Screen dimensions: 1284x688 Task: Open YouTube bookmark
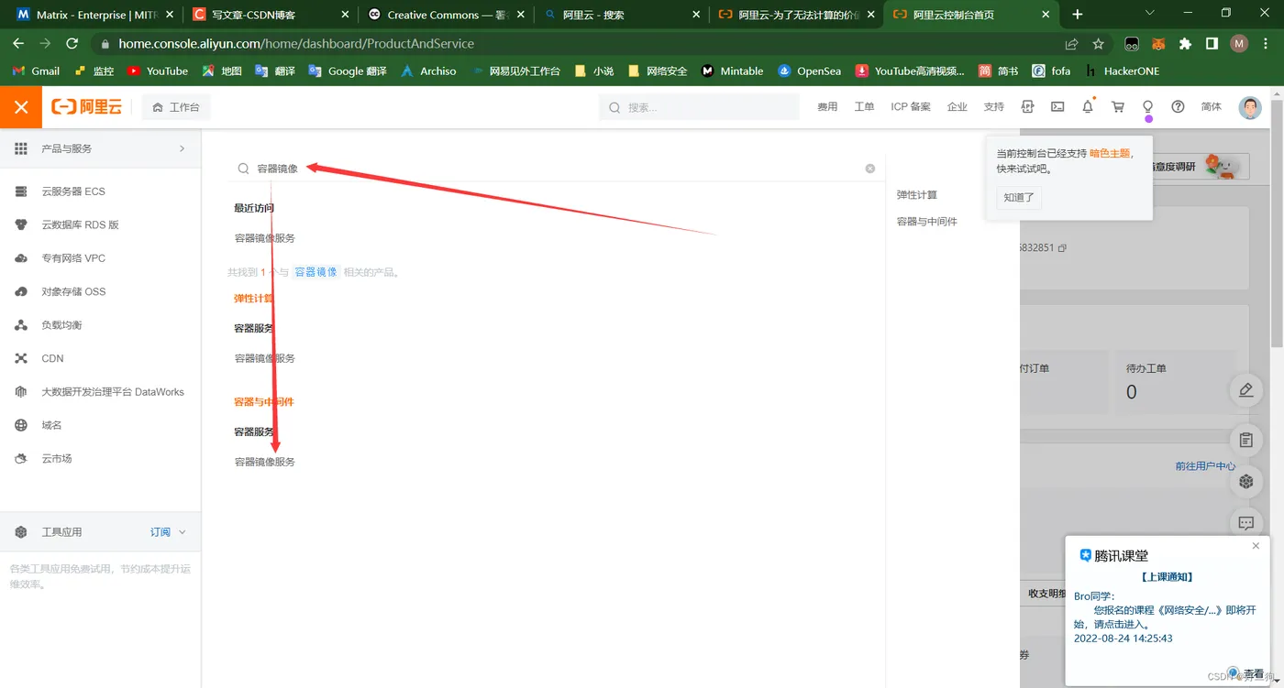point(158,71)
